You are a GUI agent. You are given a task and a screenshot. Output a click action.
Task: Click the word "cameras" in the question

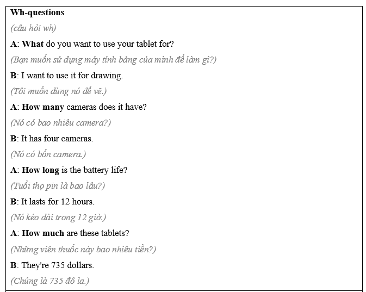(82, 107)
